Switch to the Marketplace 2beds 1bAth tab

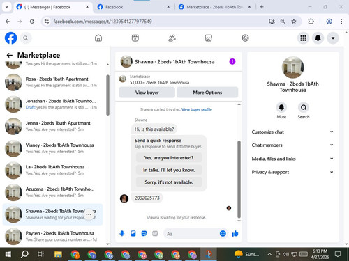pyautogui.click(x=215, y=7)
